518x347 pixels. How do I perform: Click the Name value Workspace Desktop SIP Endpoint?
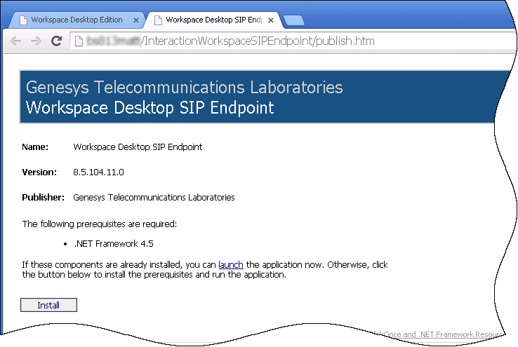(138, 147)
